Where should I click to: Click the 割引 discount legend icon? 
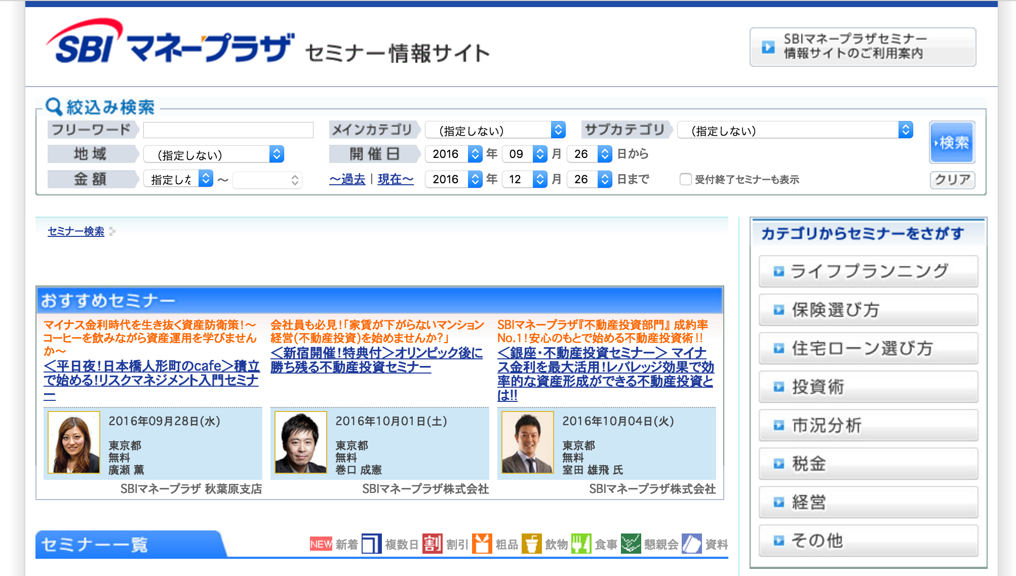pyautogui.click(x=432, y=544)
